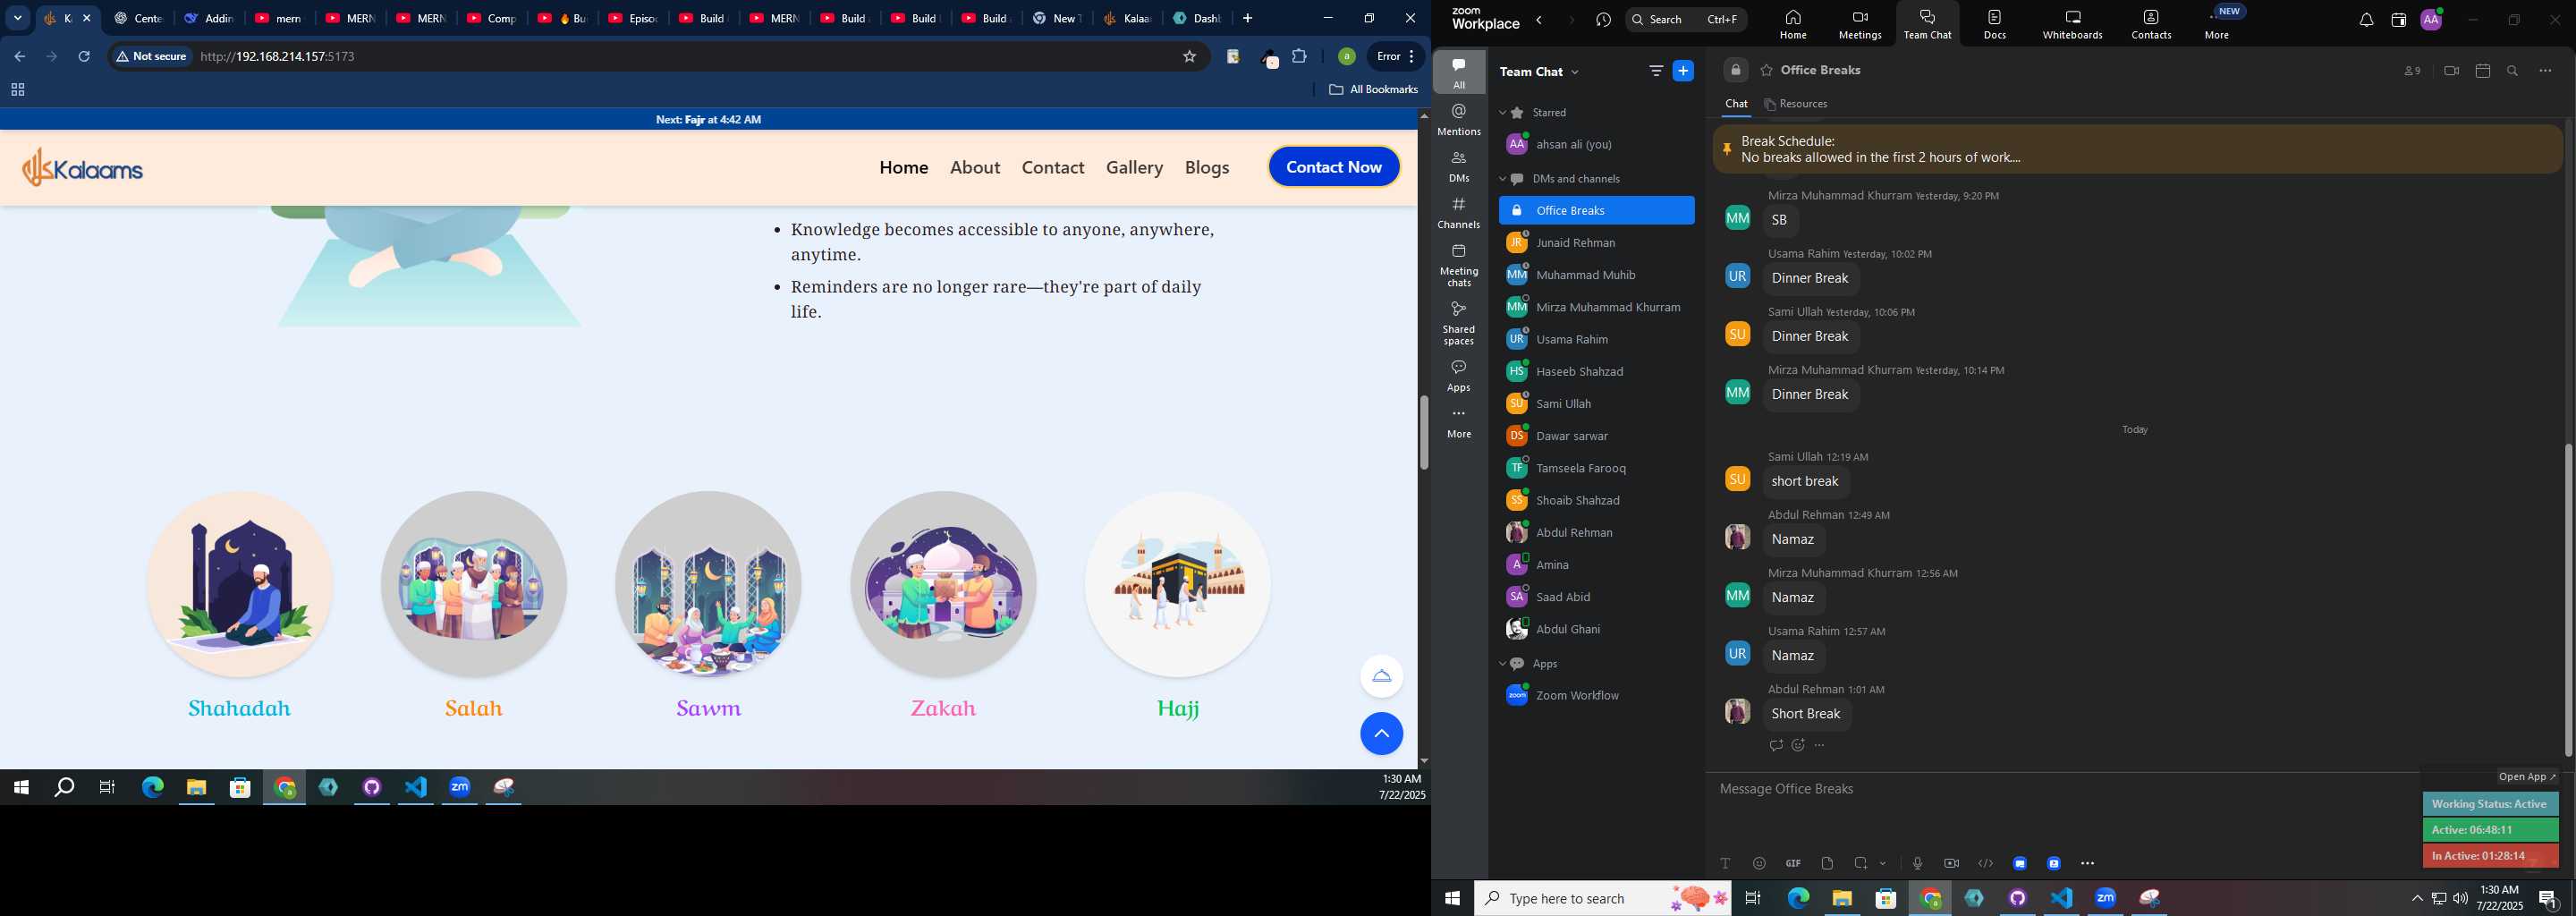Open the Docs tab in Zoom
The height and width of the screenshot is (916, 2576).
1995,24
